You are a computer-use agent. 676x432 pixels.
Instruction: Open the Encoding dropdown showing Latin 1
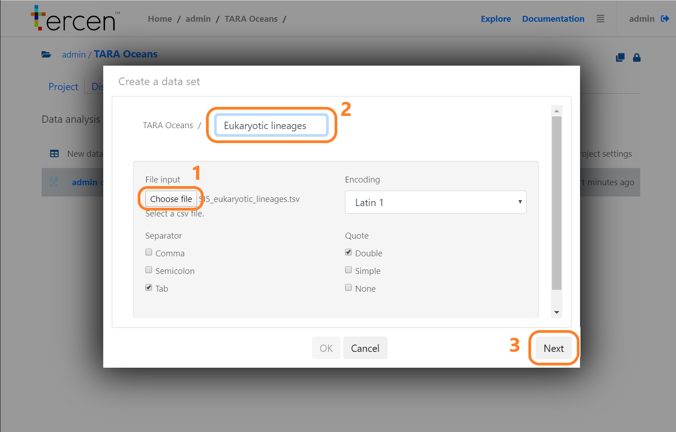pyautogui.click(x=436, y=202)
